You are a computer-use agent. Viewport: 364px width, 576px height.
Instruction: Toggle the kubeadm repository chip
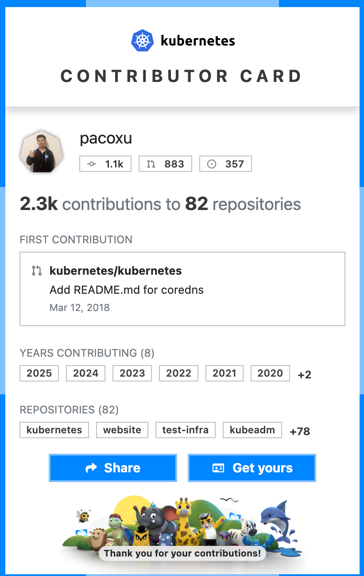pyautogui.click(x=252, y=430)
